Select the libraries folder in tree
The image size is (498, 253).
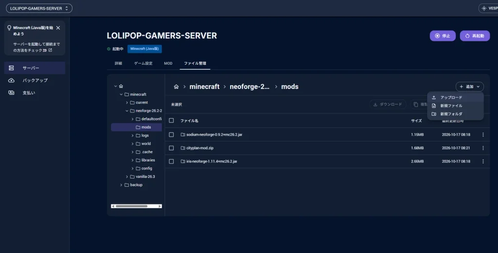[148, 160]
